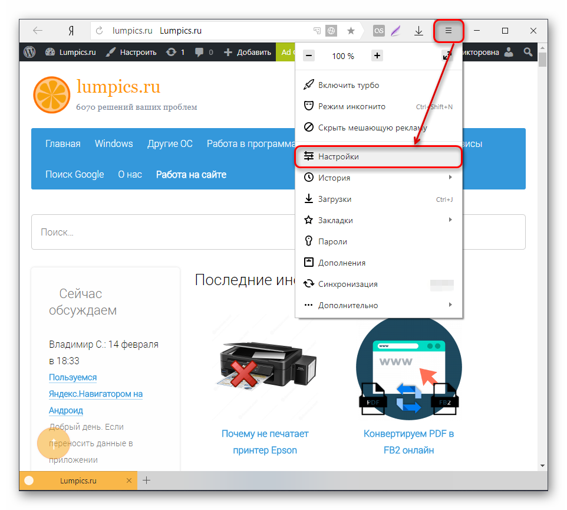Close the Lumpics.ru tab

pyautogui.click(x=129, y=480)
